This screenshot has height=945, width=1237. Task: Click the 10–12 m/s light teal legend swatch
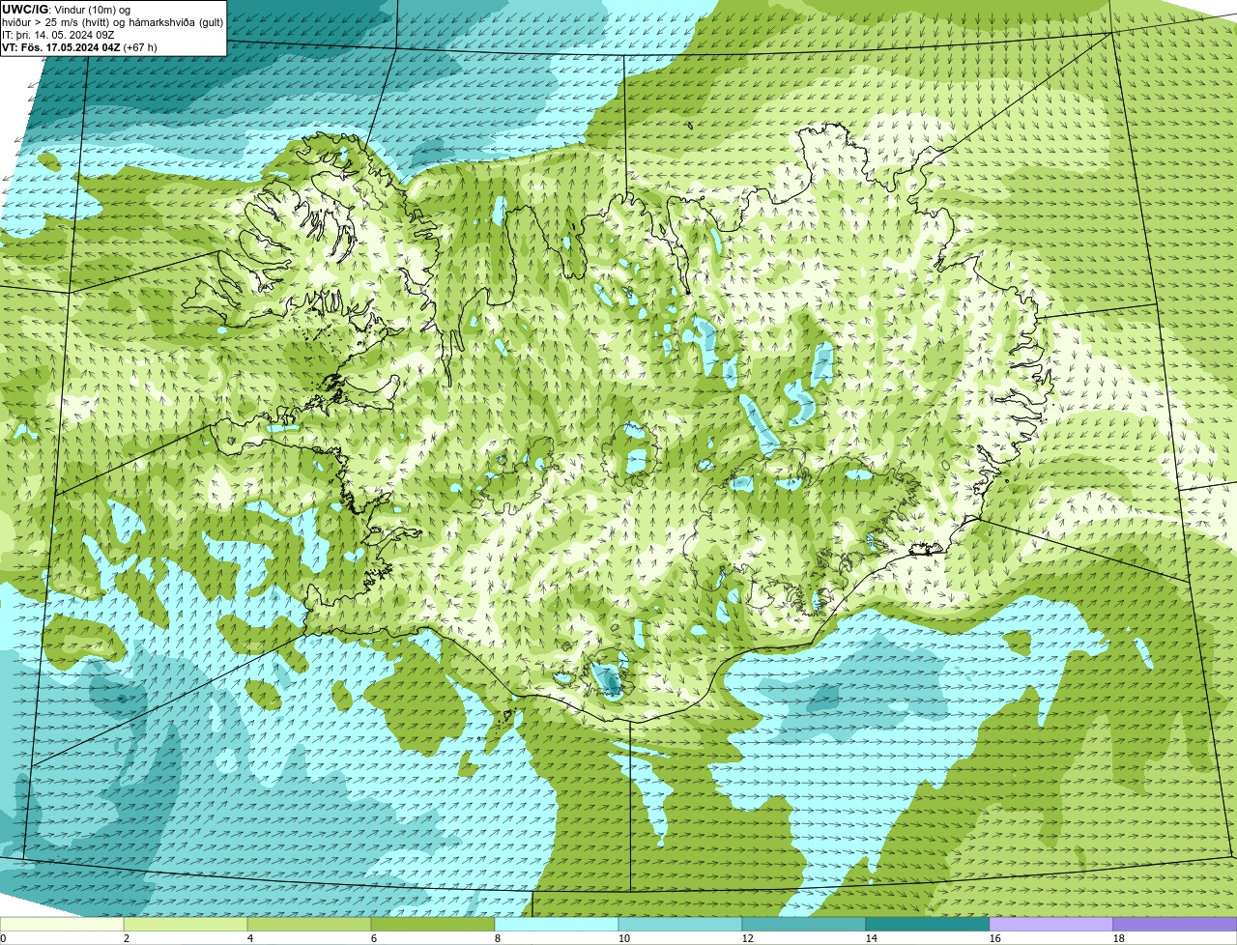(x=680, y=925)
